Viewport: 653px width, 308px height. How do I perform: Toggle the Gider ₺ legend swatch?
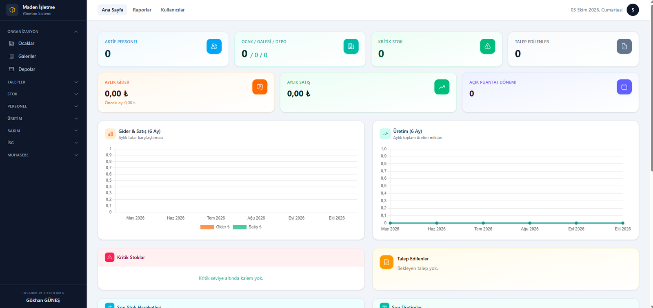coord(207,227)
